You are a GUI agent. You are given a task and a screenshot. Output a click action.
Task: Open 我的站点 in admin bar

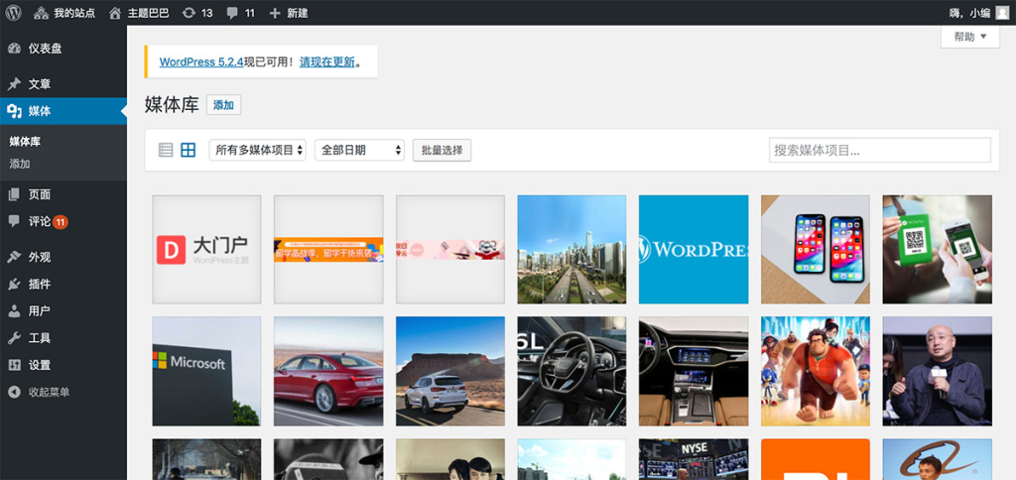tap(64, 12)
